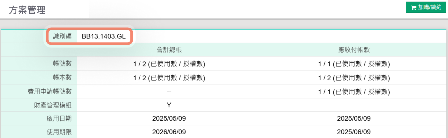
Task: Open the 加購/續約 purchase button
Action: (426, 8)
